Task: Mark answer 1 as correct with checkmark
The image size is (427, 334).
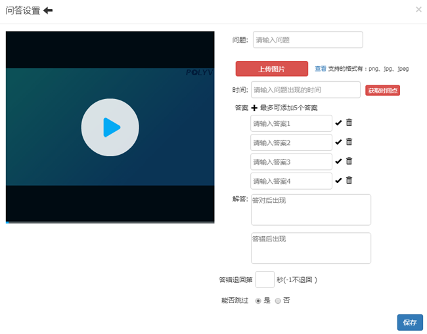Action: click(x=338, y=123)
